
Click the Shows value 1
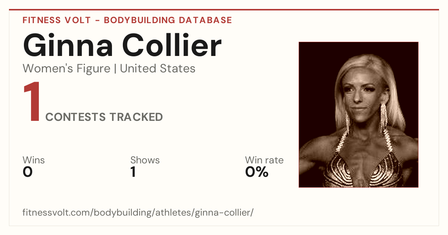click(133, 172)
